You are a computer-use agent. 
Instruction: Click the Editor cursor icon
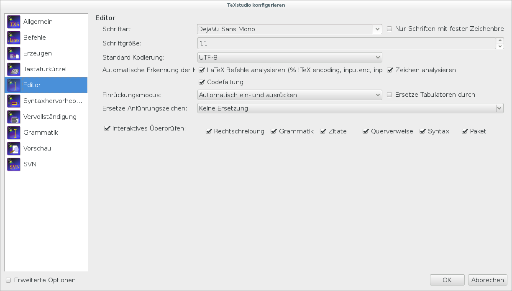[x=14, y=85]
